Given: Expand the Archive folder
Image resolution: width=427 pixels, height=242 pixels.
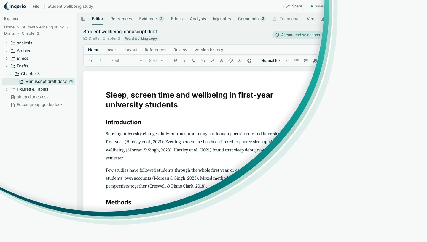Looking at the screenshot, I should click(7, 51).
